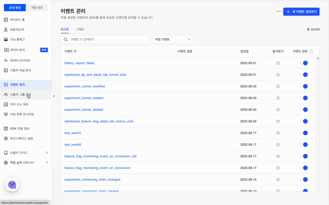Select the 운영 환경 environment tab
Screen dimensions: 329x205
[15, 8]
